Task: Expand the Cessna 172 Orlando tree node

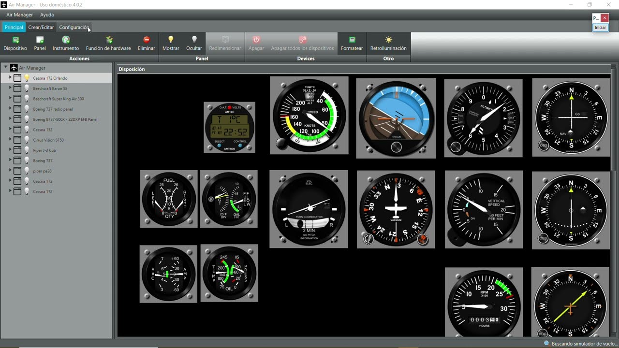Action: coord(10,78)
